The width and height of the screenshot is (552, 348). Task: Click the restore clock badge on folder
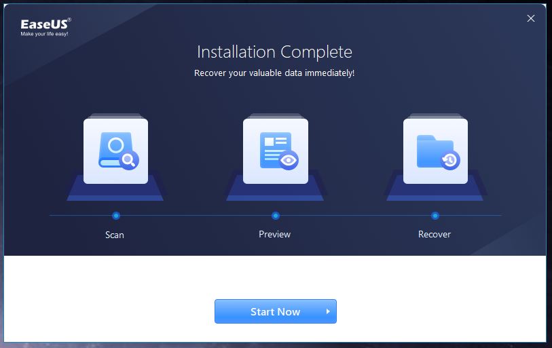(449, 160)
